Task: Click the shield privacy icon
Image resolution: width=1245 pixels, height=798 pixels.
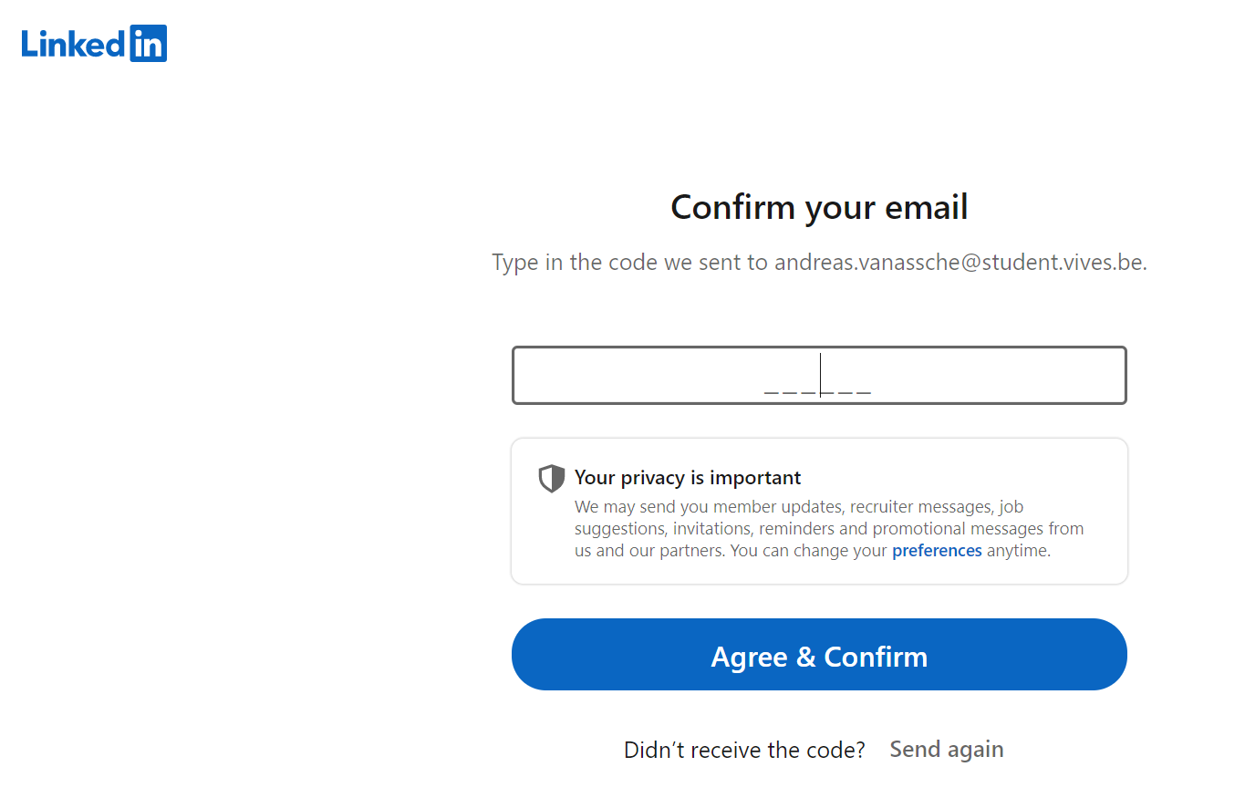Action: click(x=552, y=478)
